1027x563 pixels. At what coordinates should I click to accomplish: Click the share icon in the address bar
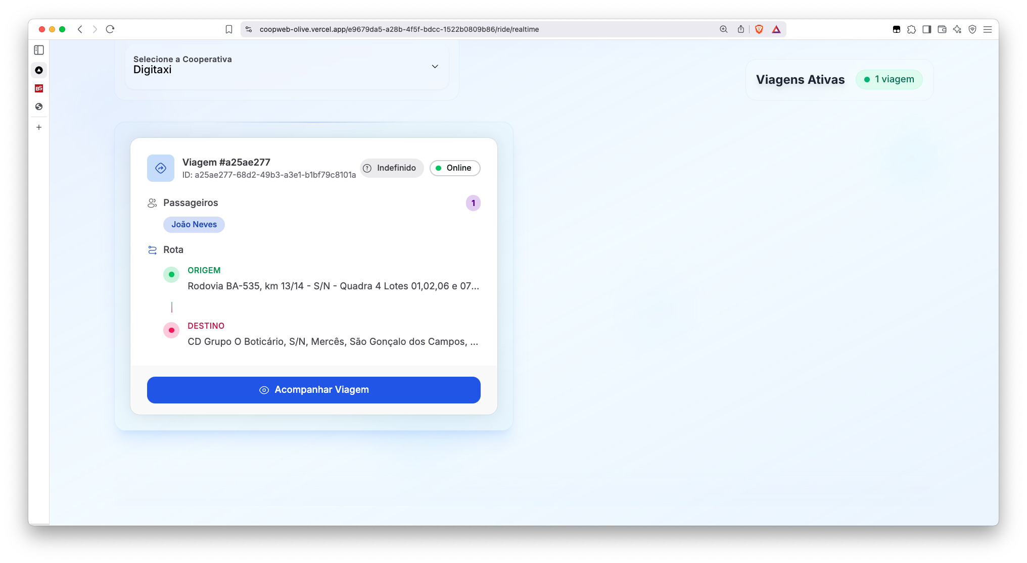[740, 29]
